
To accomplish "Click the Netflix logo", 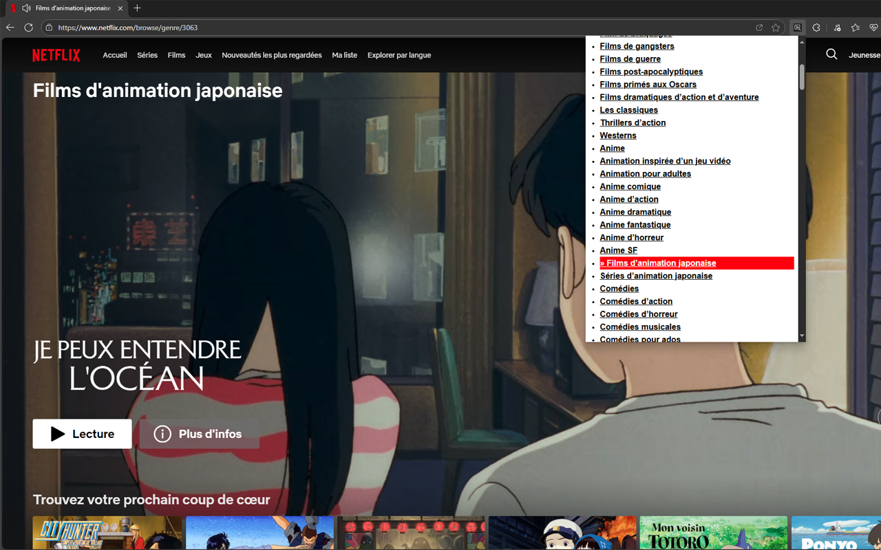I will pyautogui.click(x=56, y=55).
